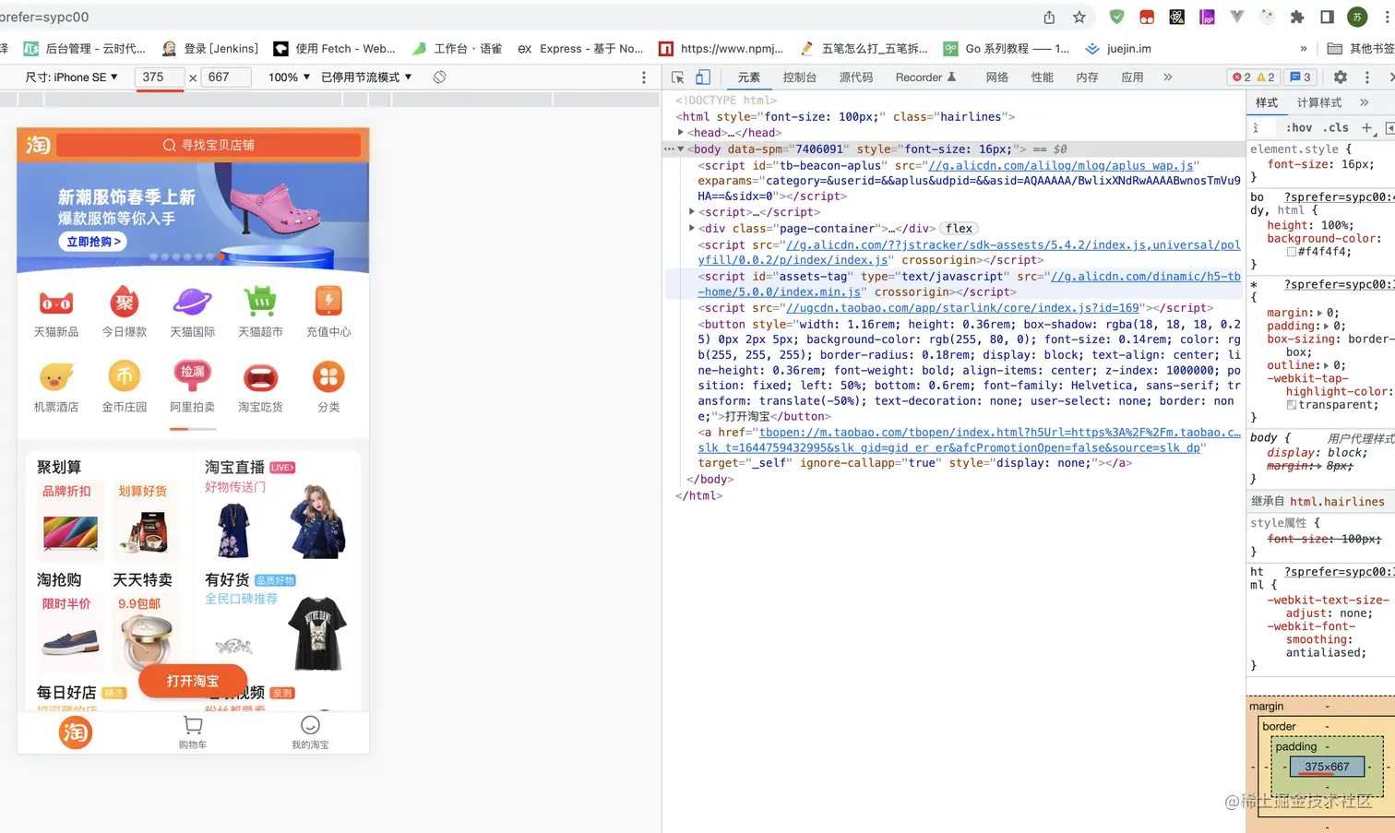Open the Chrome profile avatar
Image resolution: width=1395 pixels, height=833 pixels.
(1357, 17)
